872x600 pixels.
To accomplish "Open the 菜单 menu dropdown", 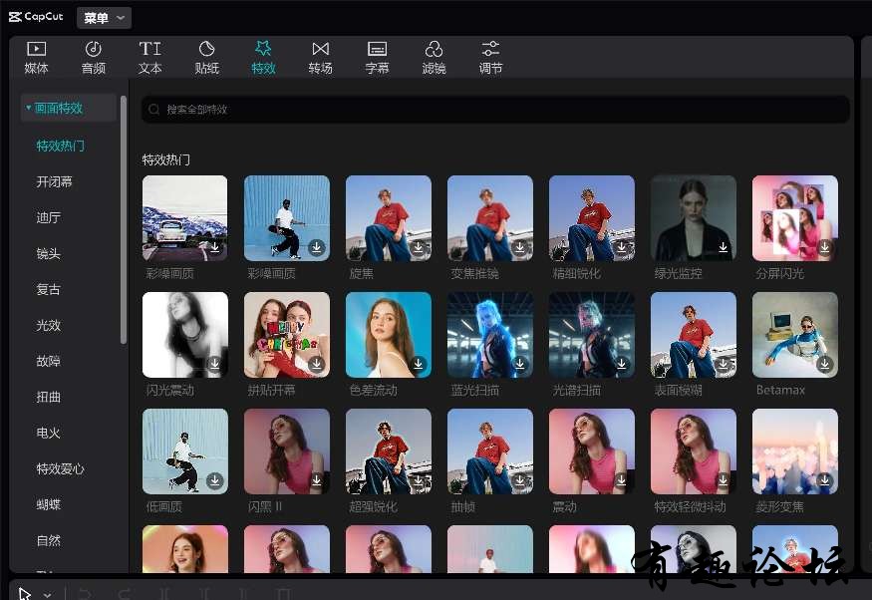I will 104,18.
